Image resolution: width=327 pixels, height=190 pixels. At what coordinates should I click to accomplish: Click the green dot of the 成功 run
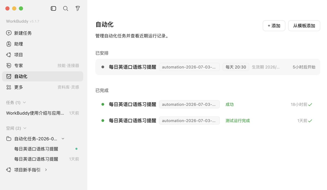coord(103,104)
